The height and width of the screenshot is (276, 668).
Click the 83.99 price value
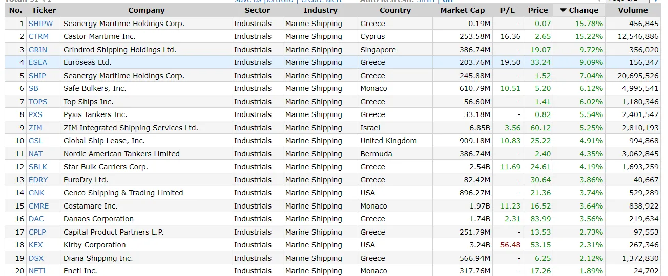541,219
